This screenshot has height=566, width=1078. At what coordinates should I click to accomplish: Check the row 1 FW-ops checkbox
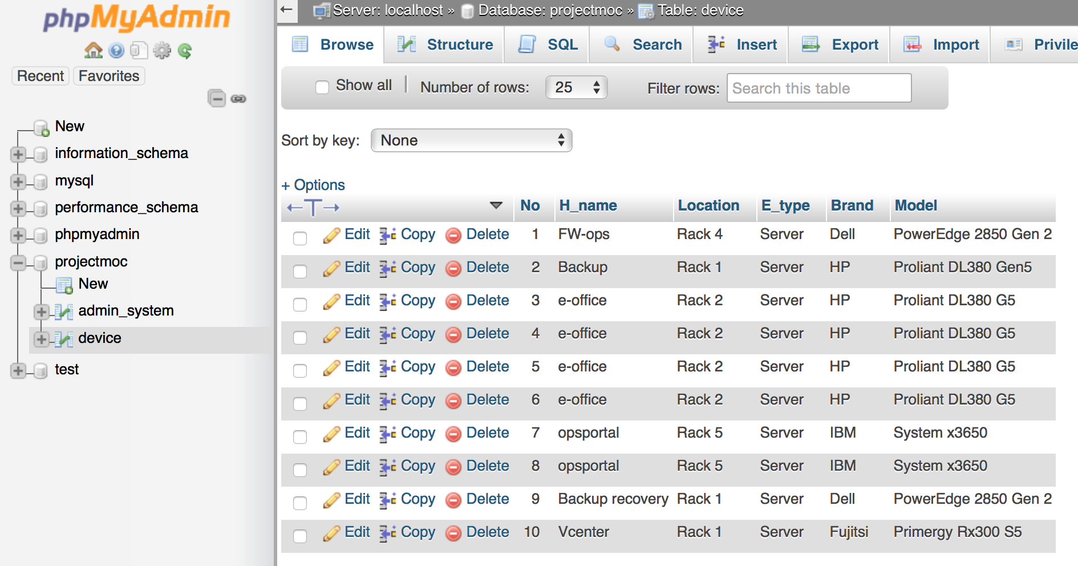click(x=300, y=238)
